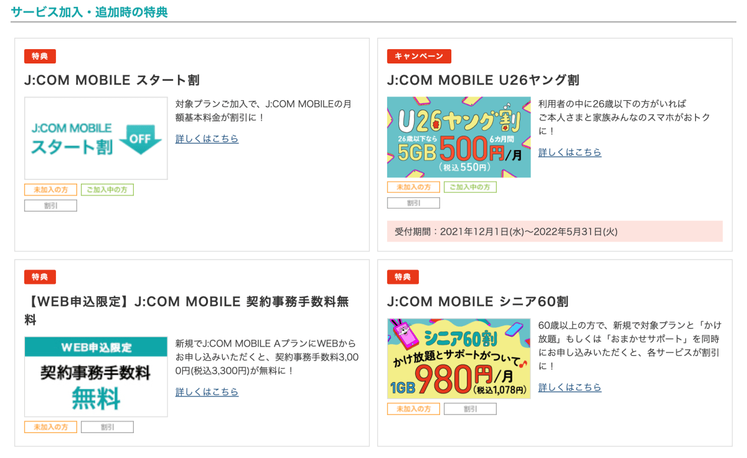The height and width of the screenshot is (458, 747).
Task: Select the J:COM MOBILE U26ヤング割 heading
Action: 483,80
